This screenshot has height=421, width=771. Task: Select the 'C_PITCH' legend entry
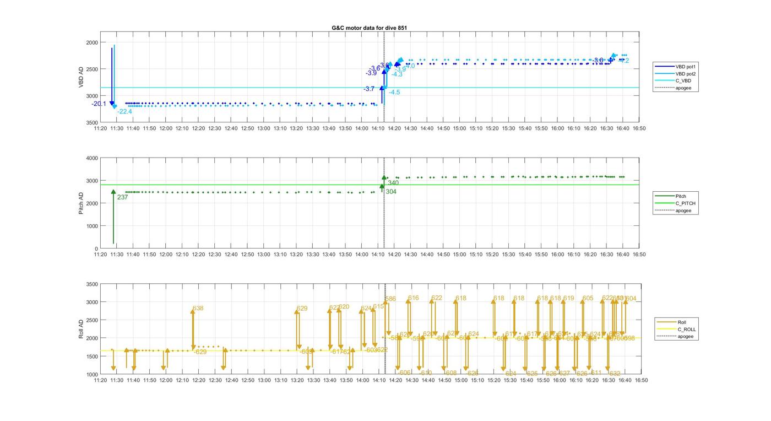pyautogui.click(x=685, y=203)
